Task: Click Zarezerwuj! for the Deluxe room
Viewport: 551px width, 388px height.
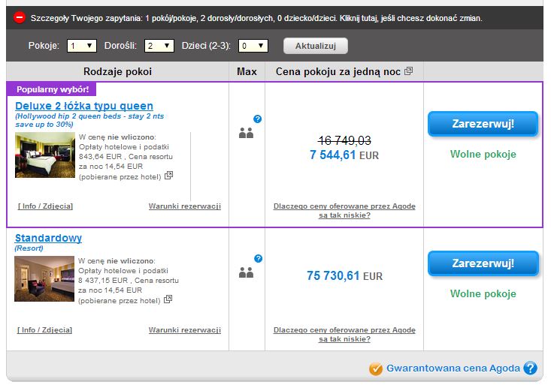Action: click(483, 124)
